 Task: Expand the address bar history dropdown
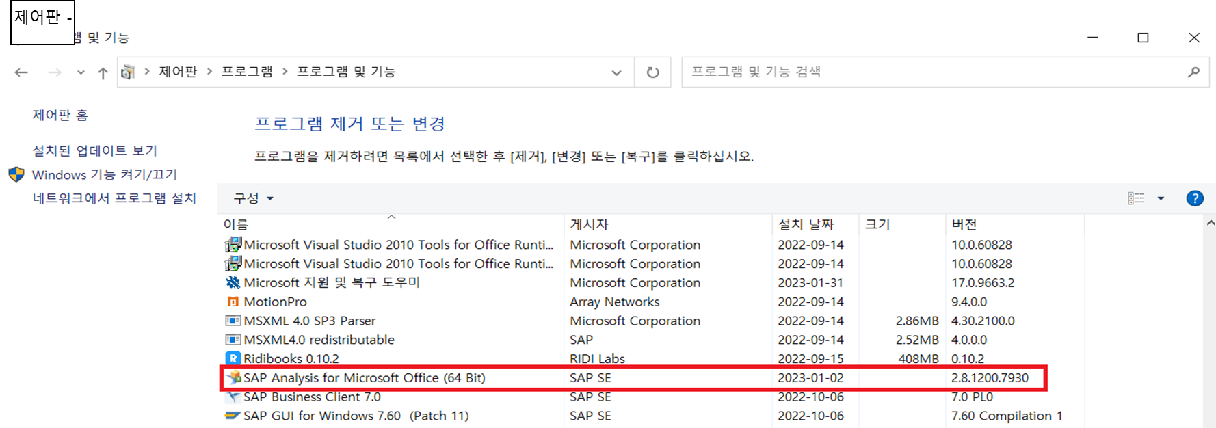coord(616,72)
